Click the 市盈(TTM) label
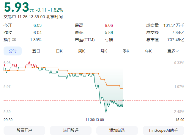Screen dimensions: 189x138 [84, 40]
